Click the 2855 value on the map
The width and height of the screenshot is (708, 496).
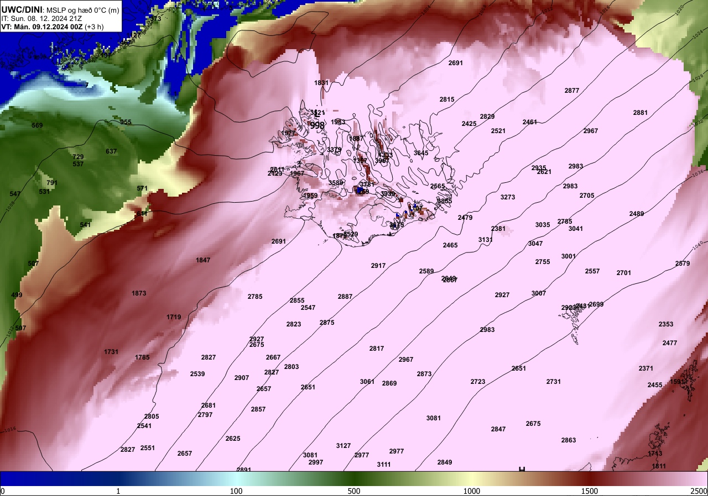coord(297,300)
